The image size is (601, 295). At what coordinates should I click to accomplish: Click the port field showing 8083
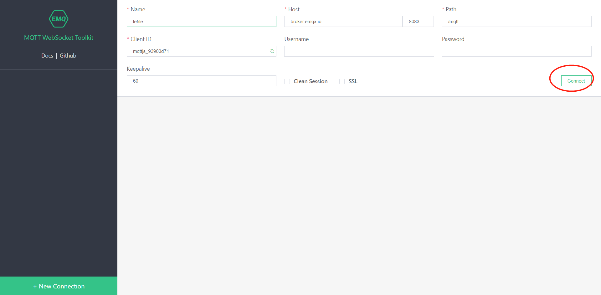[x=418, y=22]
